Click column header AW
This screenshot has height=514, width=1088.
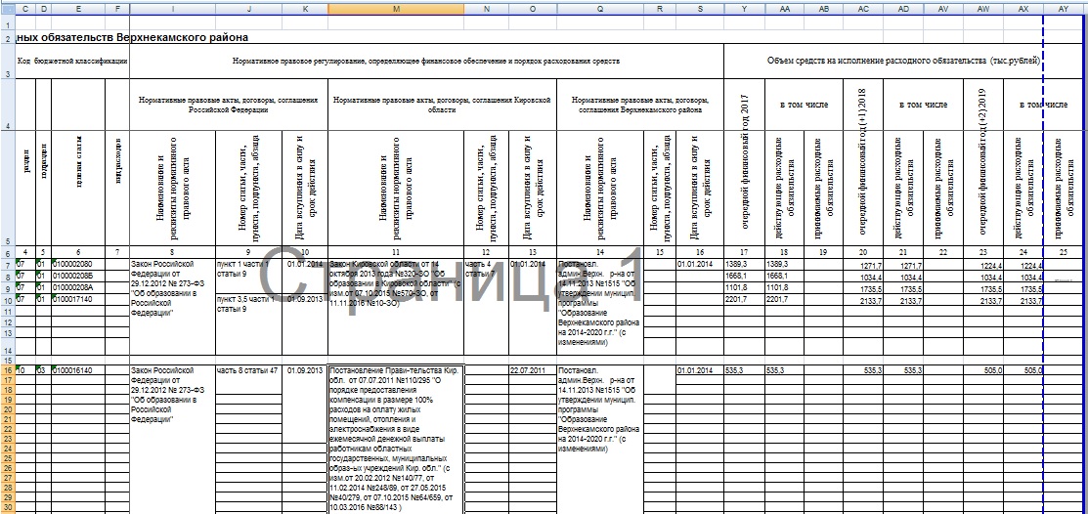tap(982, 9)
